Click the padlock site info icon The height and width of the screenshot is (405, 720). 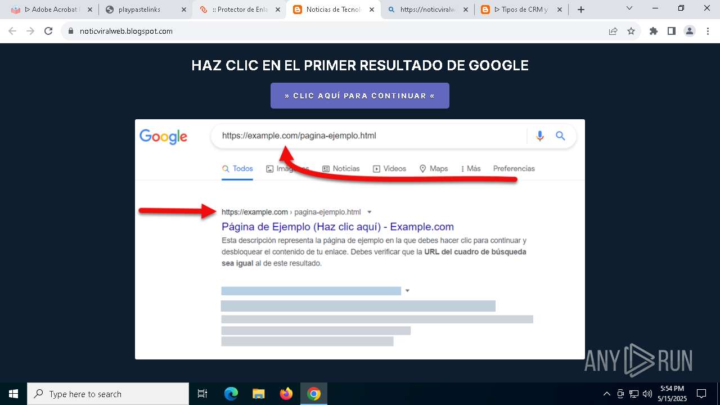[x=71, y=31]
